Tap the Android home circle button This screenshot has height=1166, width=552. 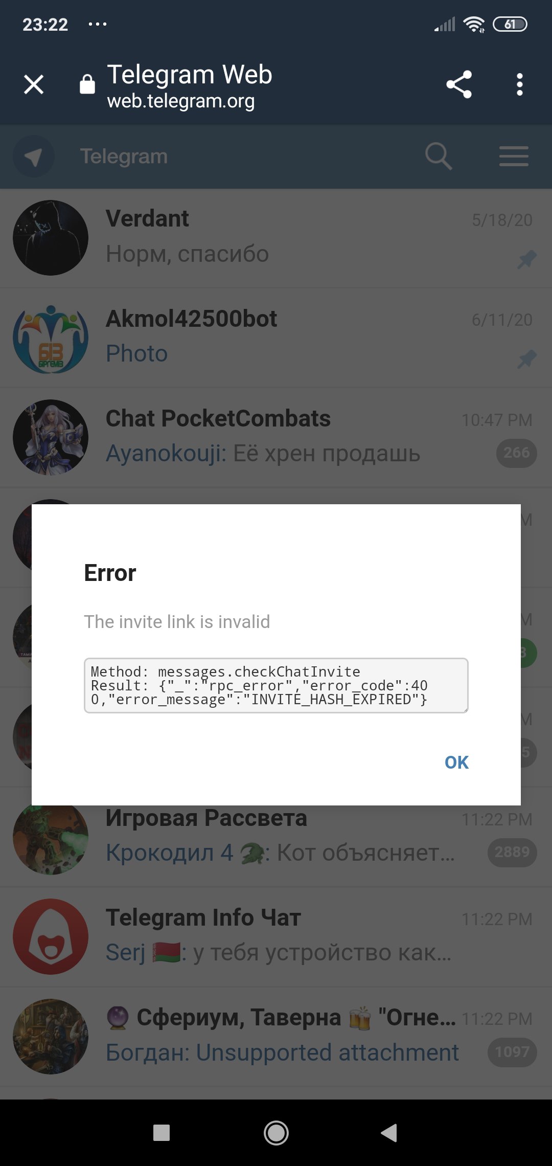click(276, 1133)
